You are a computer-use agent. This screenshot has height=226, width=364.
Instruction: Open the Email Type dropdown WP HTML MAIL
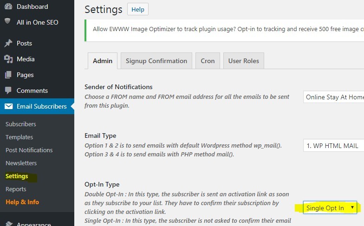pos(333,146)
